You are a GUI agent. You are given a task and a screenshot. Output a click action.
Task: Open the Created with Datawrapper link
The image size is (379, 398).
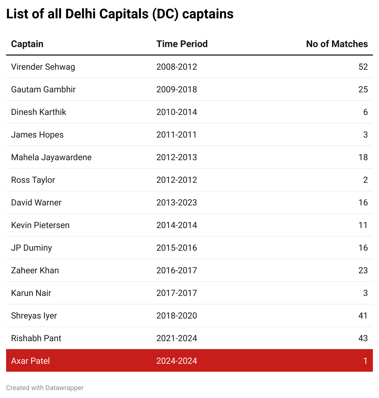[x=45, y=388]
